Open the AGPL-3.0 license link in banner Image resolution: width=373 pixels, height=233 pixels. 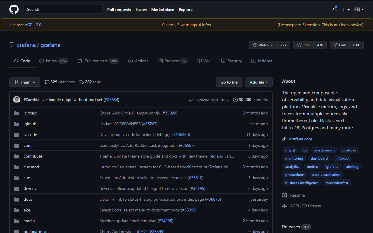33,25
